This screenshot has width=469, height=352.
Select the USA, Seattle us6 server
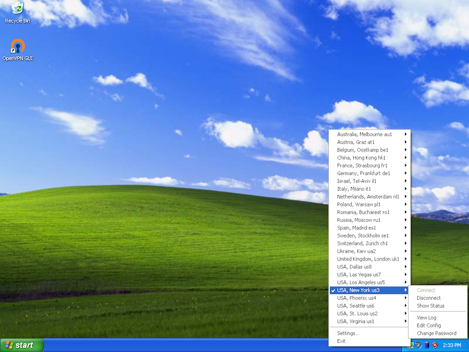coord(369,306)
